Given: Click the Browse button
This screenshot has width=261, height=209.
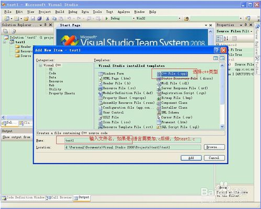Looking at the screenshot, I should tap(214, 147).
